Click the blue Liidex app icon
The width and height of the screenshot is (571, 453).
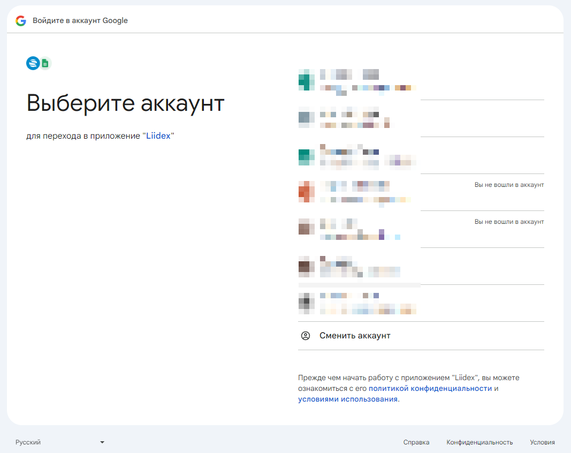pos(33,63)
